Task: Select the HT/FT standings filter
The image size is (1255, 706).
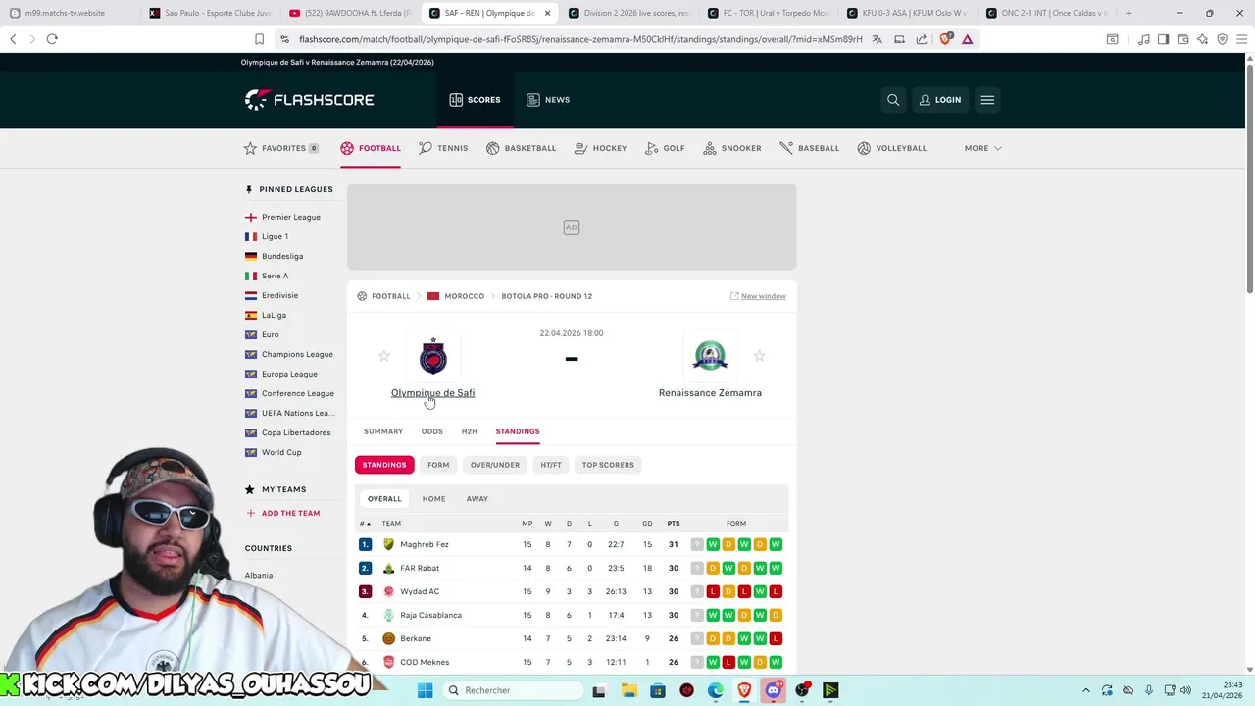Action: pyautogui.click(x=551, y=465)
